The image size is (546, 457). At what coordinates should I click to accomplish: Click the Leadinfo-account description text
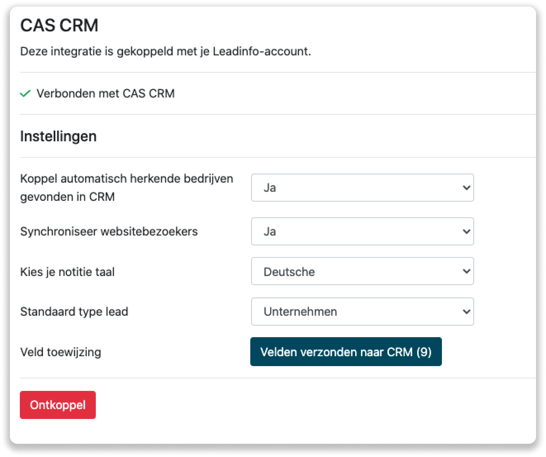coord(165,51)
